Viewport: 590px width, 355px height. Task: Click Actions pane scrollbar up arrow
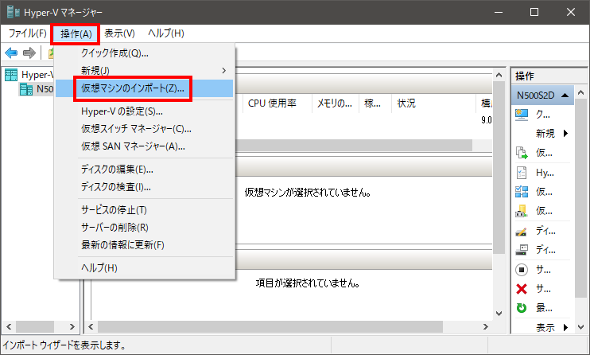[581, 92]
